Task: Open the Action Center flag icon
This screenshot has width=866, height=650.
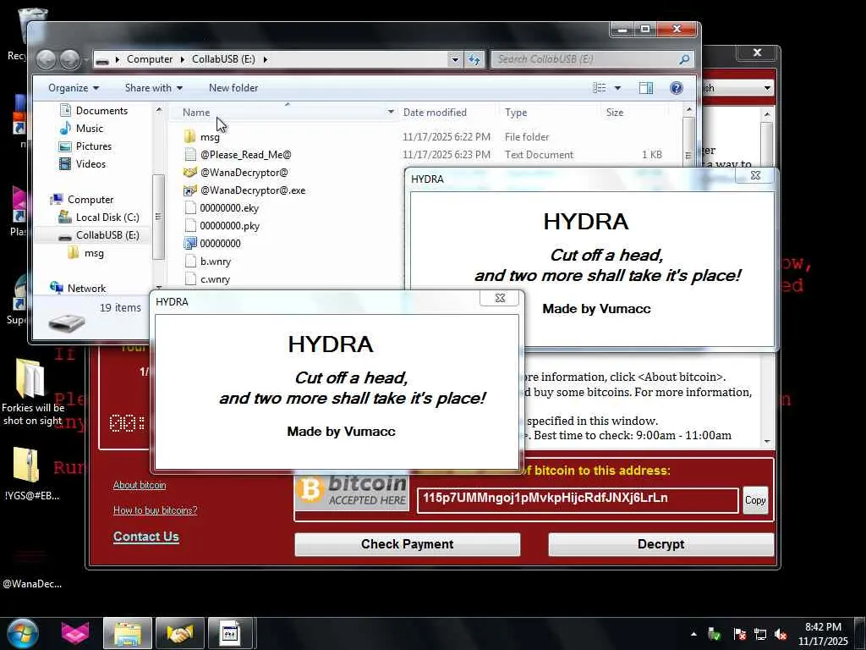Action: 739,634
